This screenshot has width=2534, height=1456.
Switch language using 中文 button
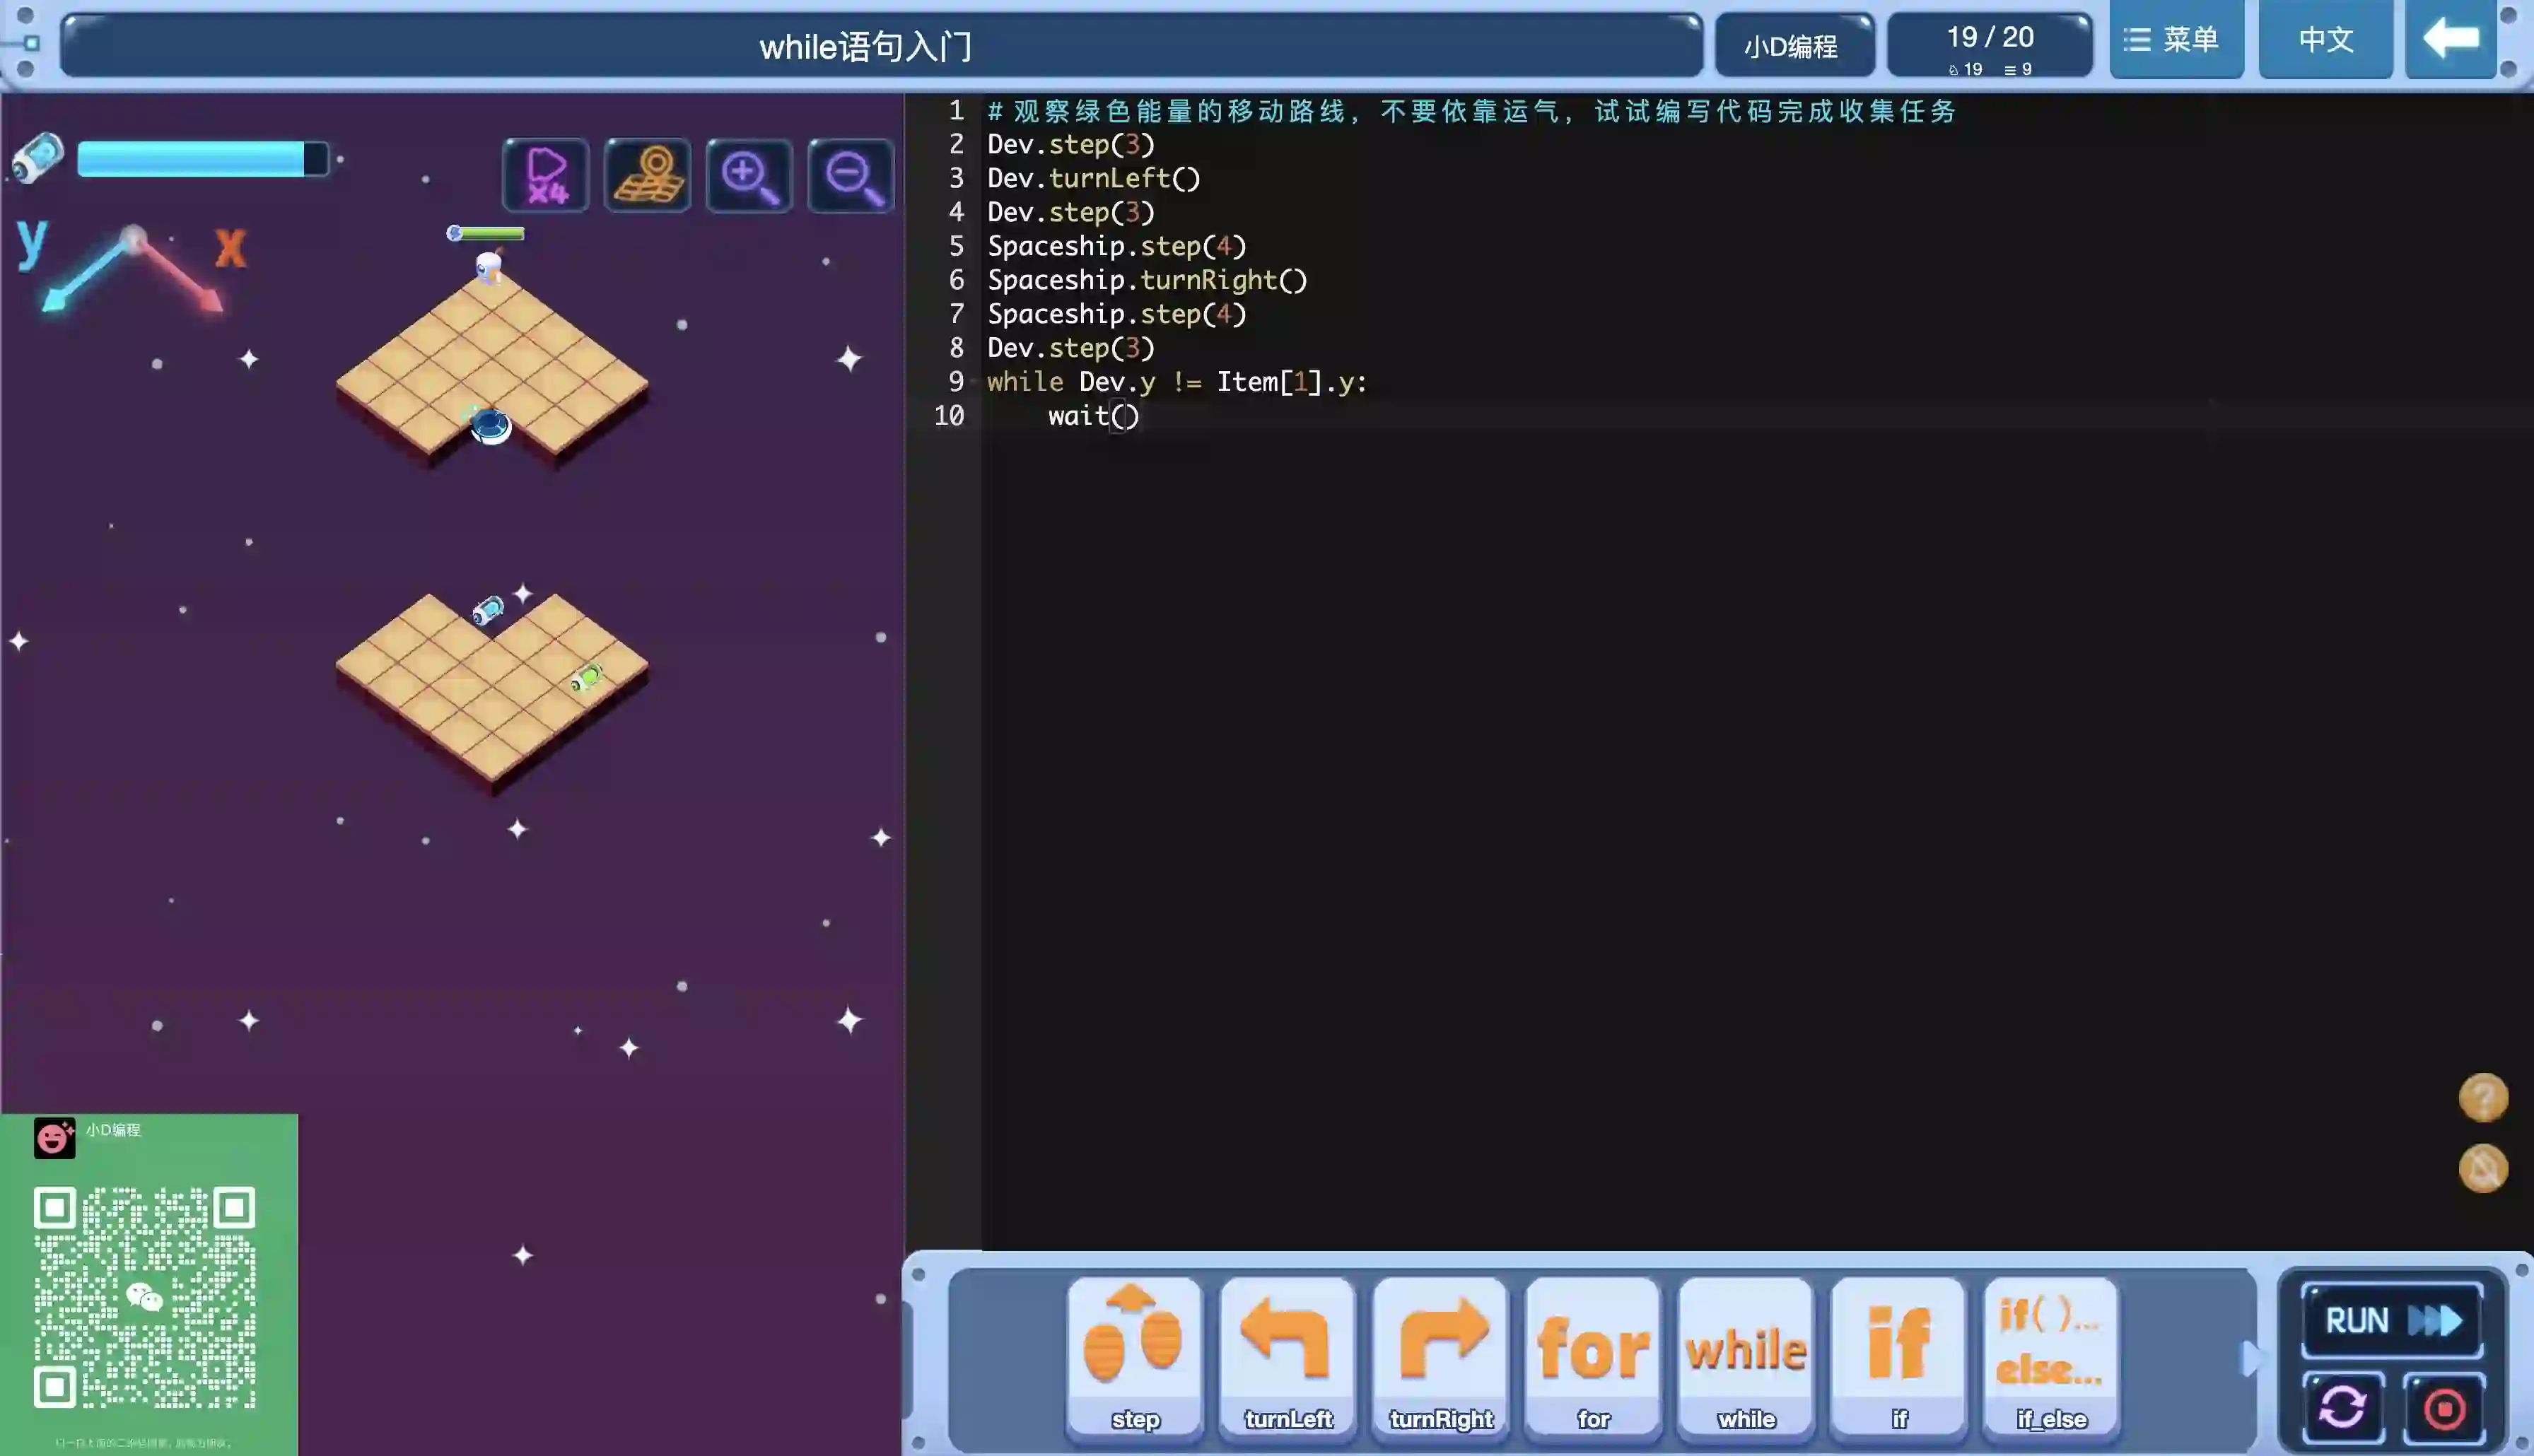(x=2325, y=40)
